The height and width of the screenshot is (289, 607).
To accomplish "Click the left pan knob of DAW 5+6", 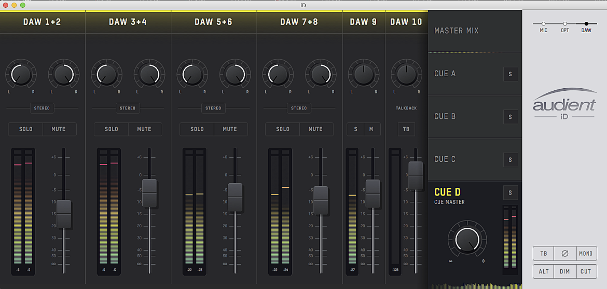I will (192, 75).
